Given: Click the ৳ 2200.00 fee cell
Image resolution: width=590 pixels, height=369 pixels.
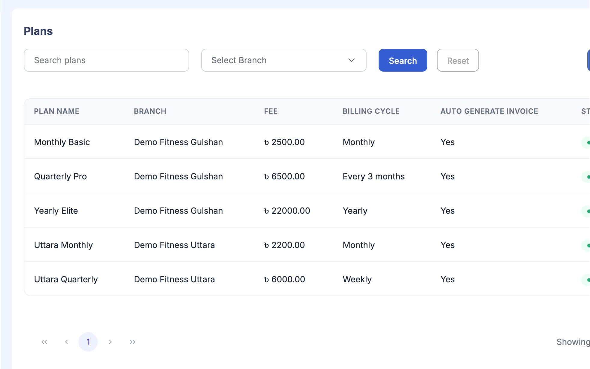Looking at the screenshot, I should 284,245.
